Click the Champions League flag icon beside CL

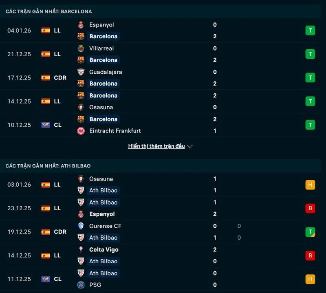(x=46, y=125)
